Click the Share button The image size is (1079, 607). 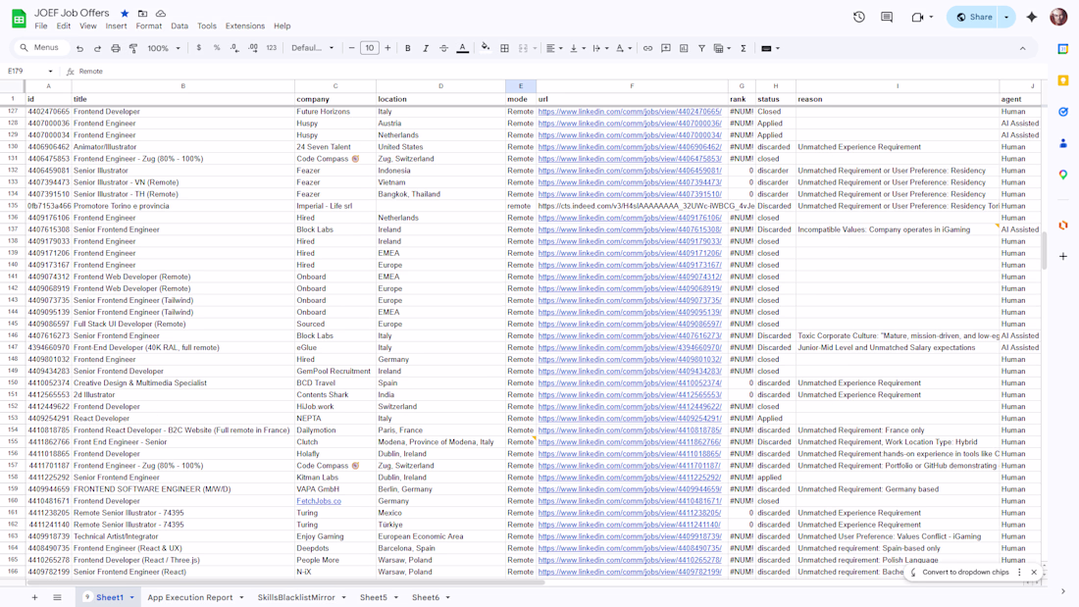click(976, 18)
